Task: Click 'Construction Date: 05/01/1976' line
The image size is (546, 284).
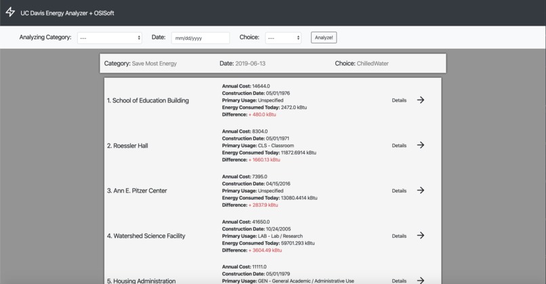Action: pos(256,94)
